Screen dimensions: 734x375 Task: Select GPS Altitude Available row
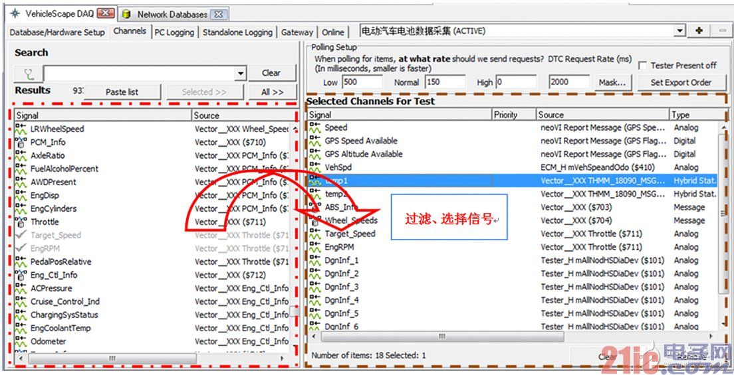coord(513,154)
